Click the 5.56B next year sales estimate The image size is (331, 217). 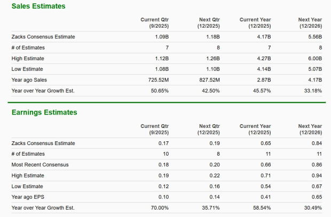coord(315,37)
